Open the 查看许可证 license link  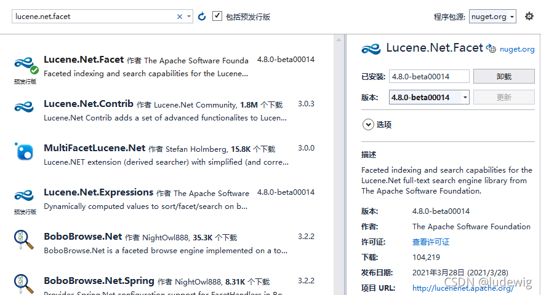[x=431, y=242]
